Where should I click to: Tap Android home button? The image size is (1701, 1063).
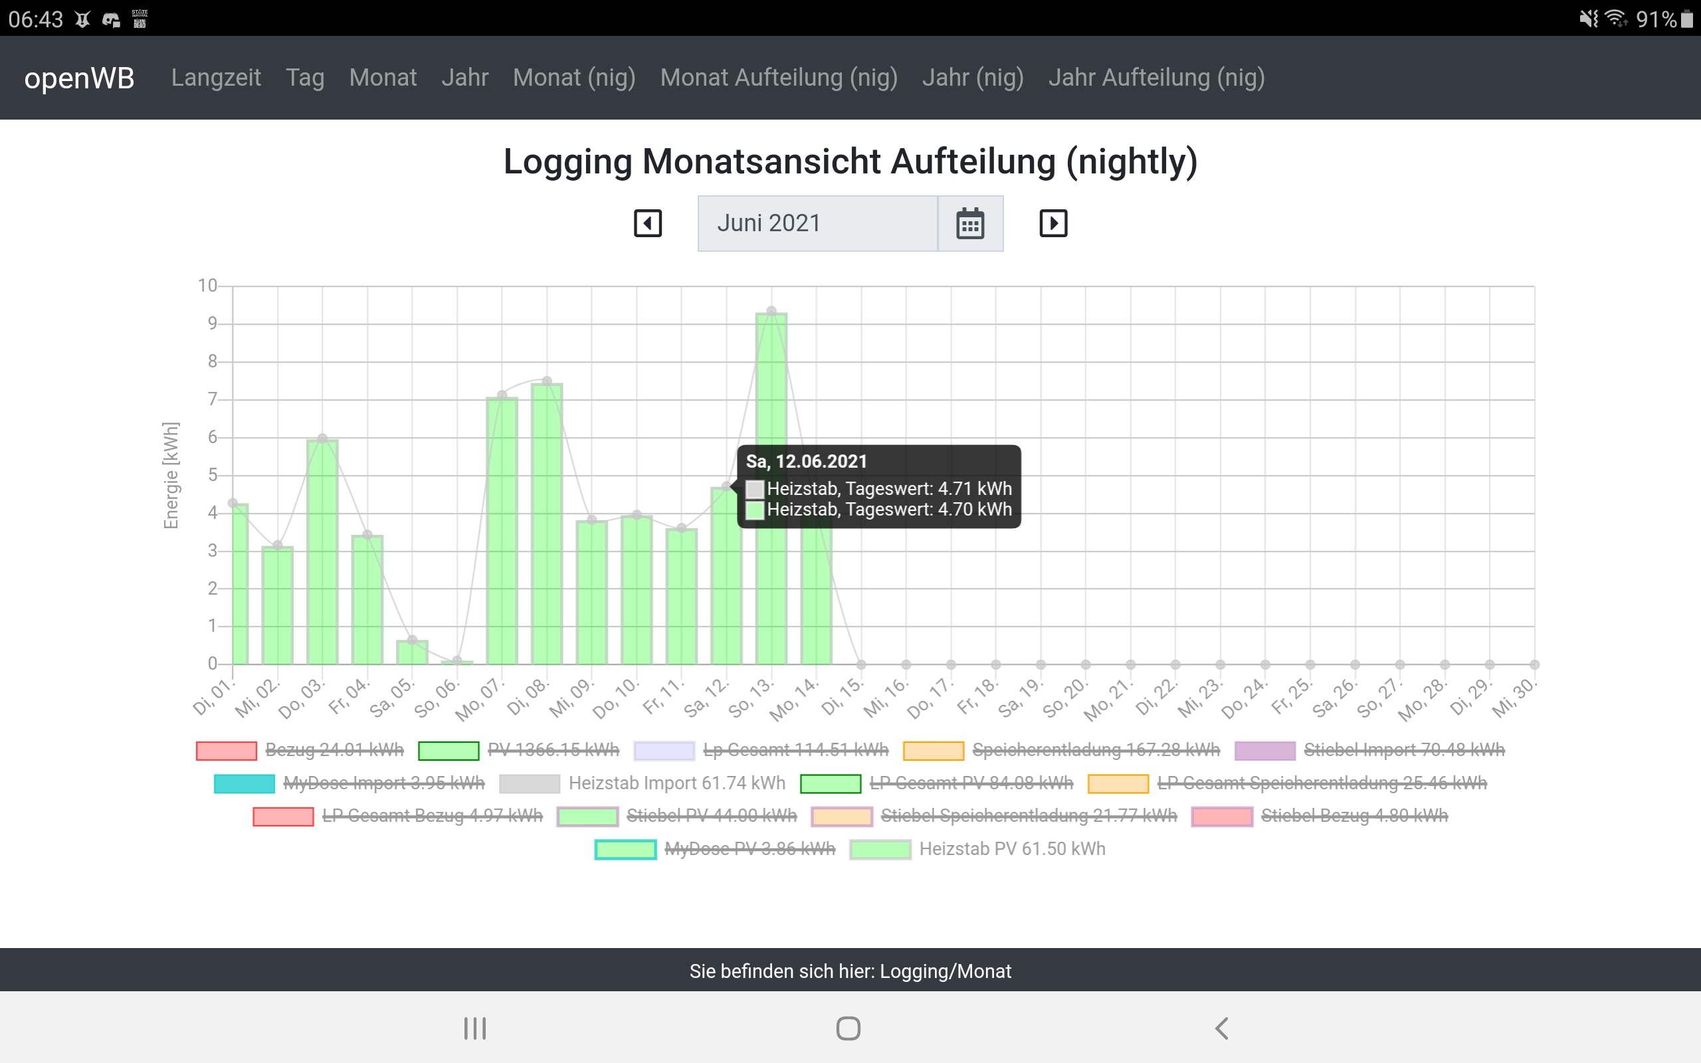point(849,1028)
